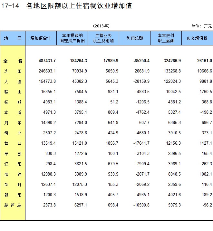The image size is (213, 231).
Task: Select the cell 3795.1
Action: (81, 112)
